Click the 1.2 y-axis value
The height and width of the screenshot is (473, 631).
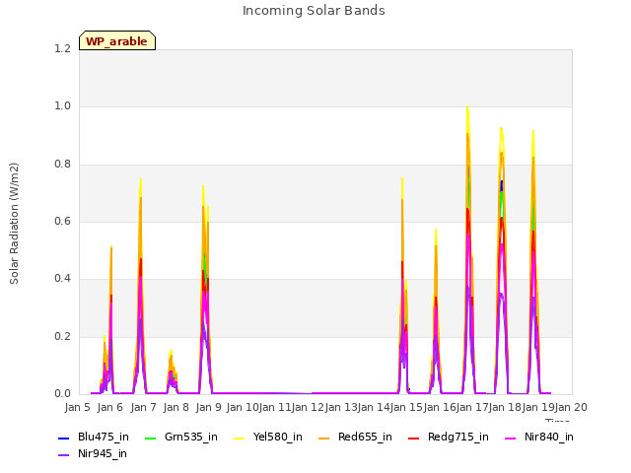click(x=62, y=48)
